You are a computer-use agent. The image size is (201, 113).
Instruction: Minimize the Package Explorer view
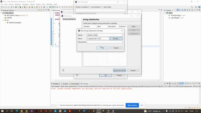pyautogui.click(x=46, y=10)
